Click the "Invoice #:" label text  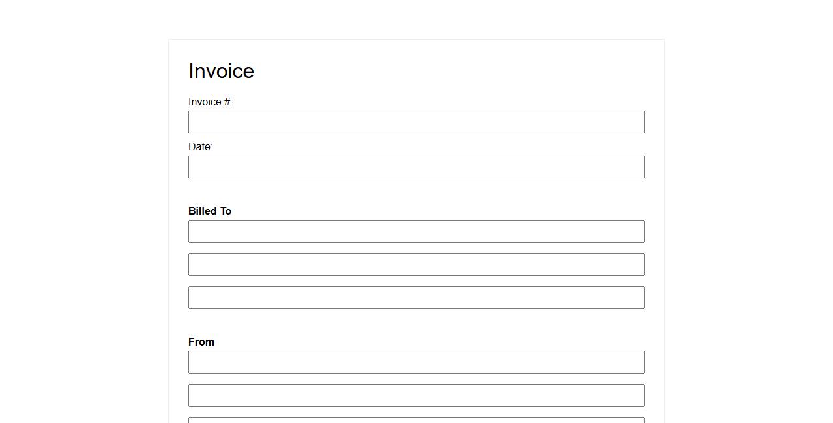(211, 102)
